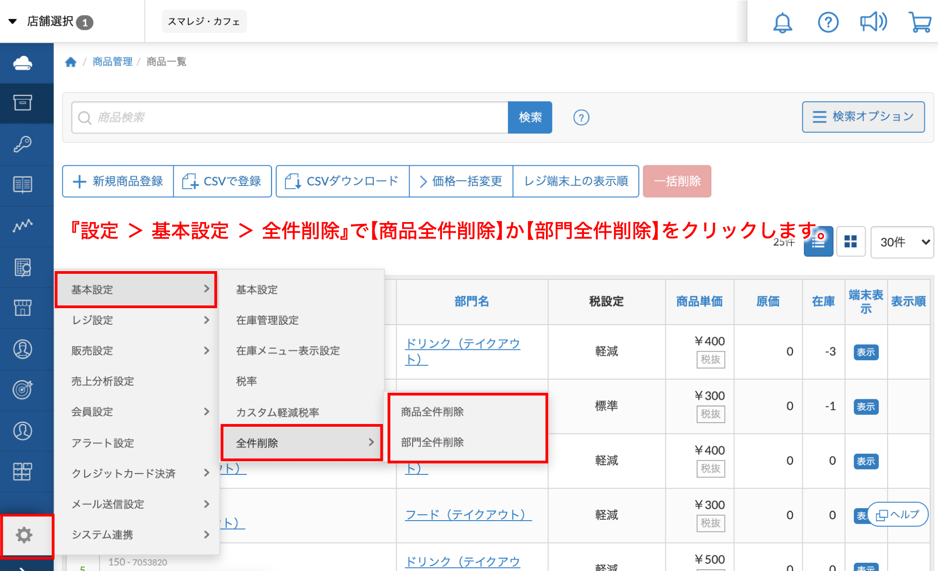Toggle 表示 on the first product row
The height and width of the screenshot is (571, 938).
[x=865, y=352]
